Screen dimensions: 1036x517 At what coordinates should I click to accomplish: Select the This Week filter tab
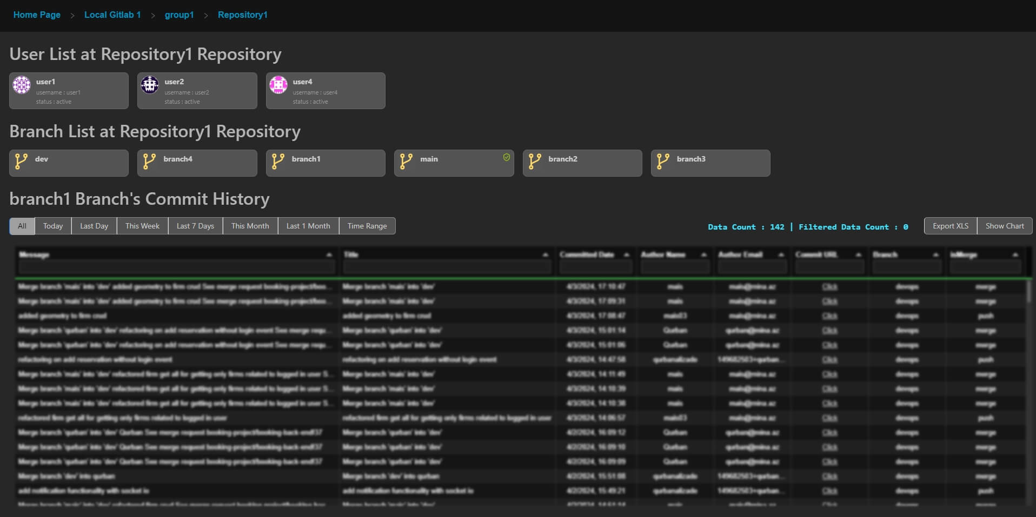coord(142,226)
